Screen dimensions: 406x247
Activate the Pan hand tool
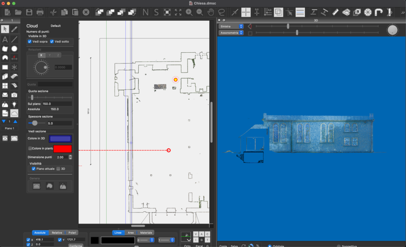[x=211, y=12]
